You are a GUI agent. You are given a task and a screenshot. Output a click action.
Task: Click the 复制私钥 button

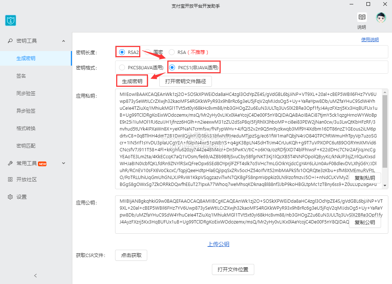click(365, 178)
